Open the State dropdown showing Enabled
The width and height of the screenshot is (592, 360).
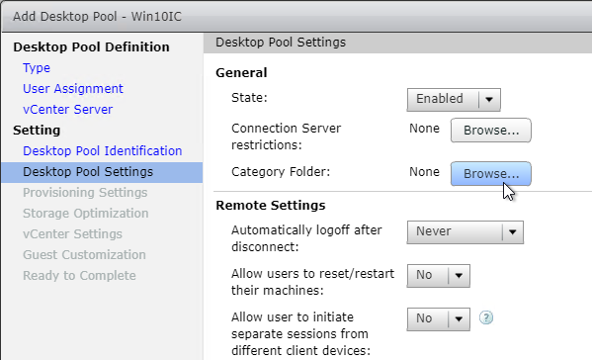point(454,99)
